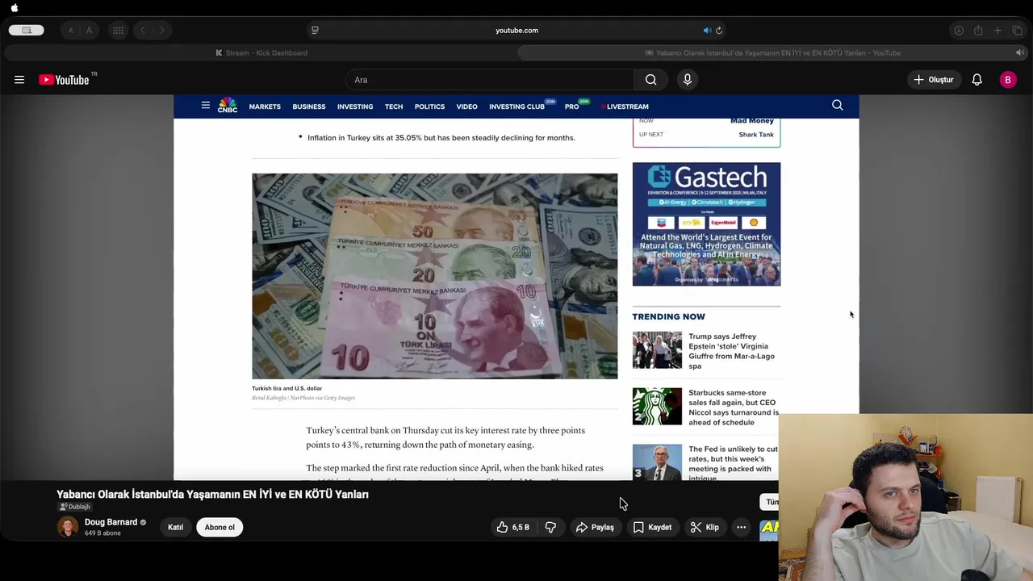Create clip with Klip scissors button
The width and height of the screenshot is (1033, 581).
tap(705, 528)
